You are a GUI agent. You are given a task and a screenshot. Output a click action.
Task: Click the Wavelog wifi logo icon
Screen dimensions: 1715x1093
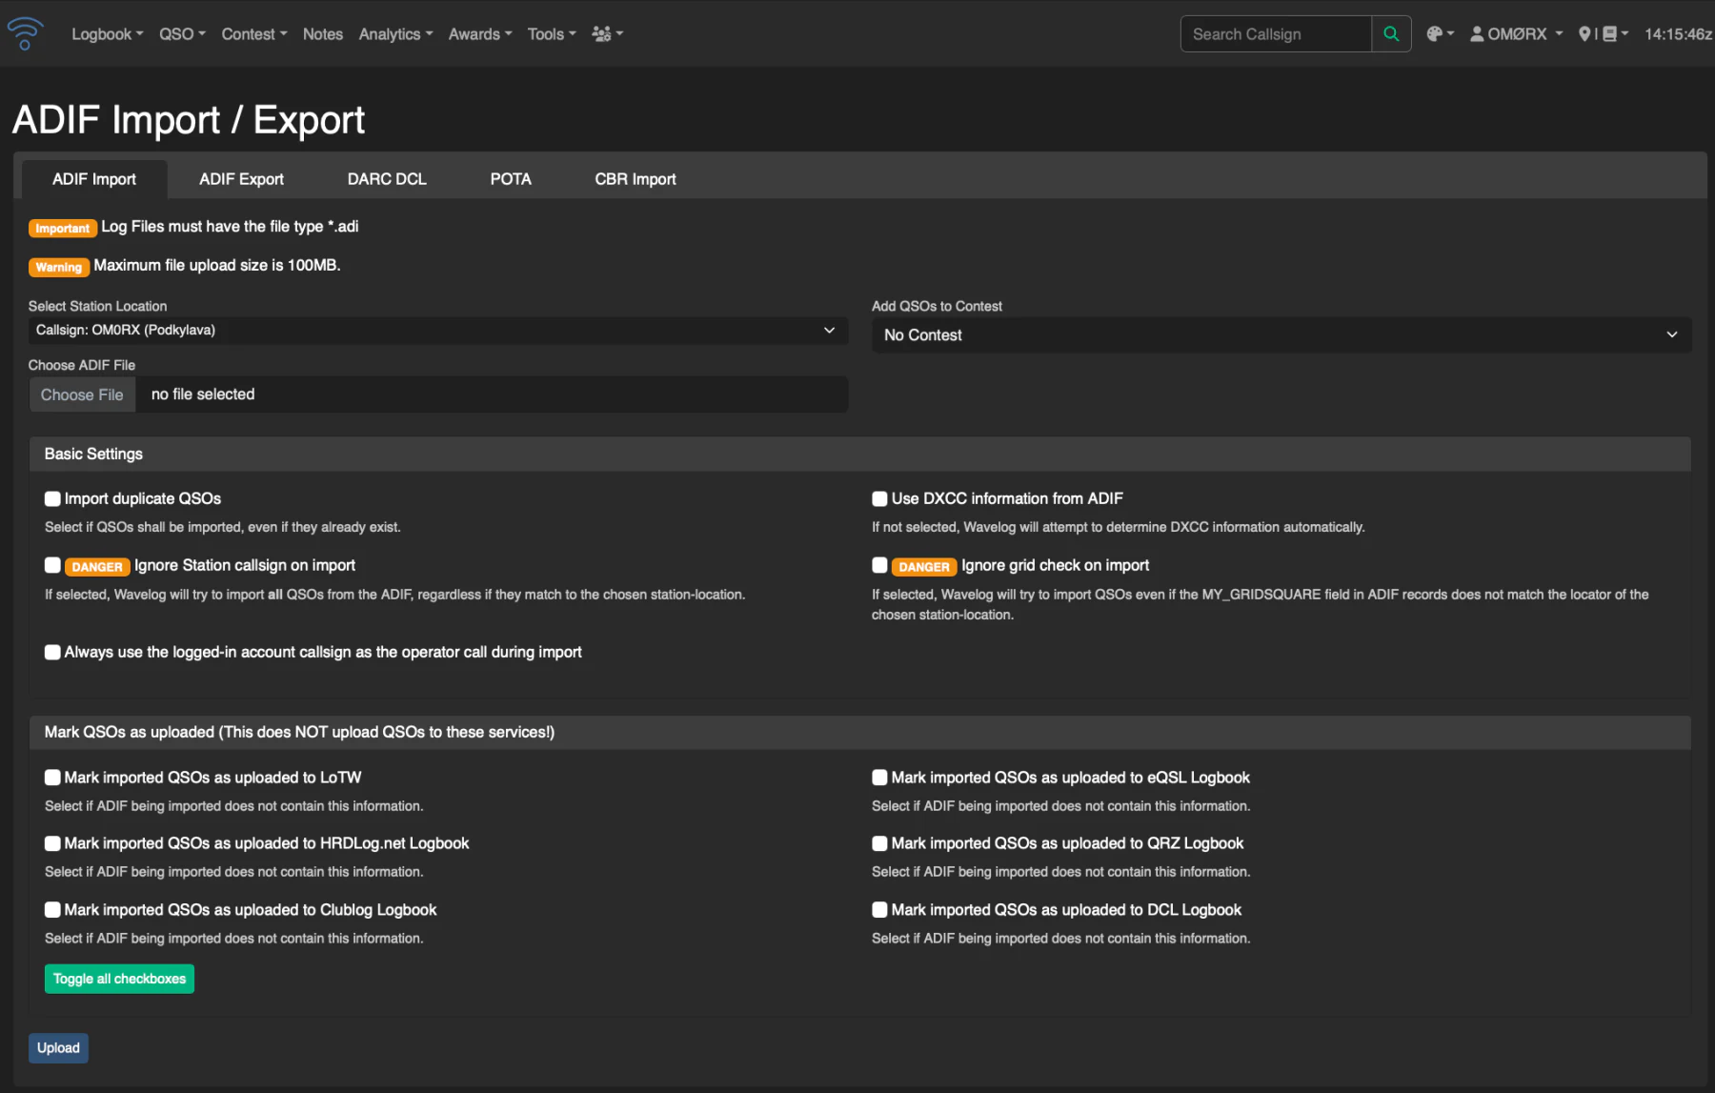[x=25, y=33]
